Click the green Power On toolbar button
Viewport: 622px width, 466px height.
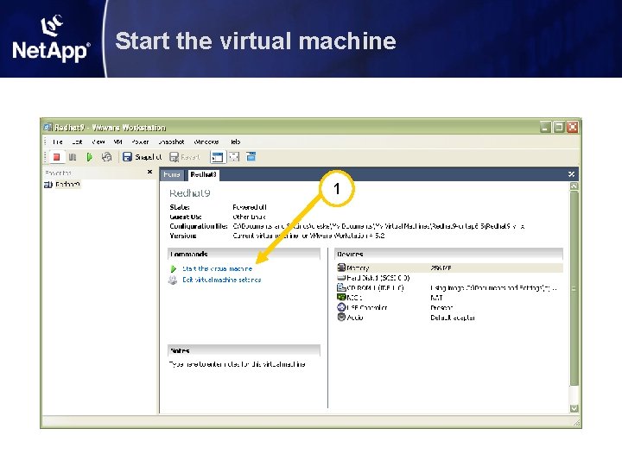coord(90,157)
